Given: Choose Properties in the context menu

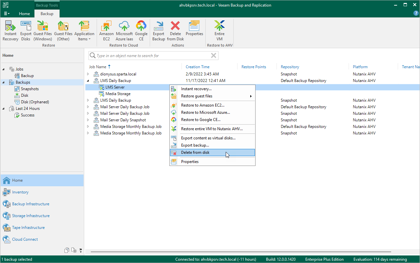Looking at the screenshot, I should pos(212,162).
